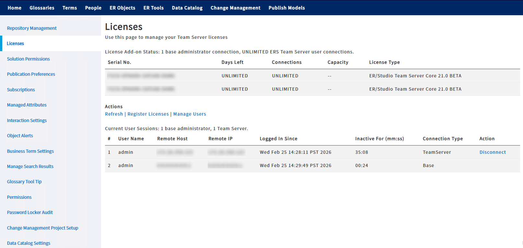Select the Licenses sidebar item

click(16, 43)
